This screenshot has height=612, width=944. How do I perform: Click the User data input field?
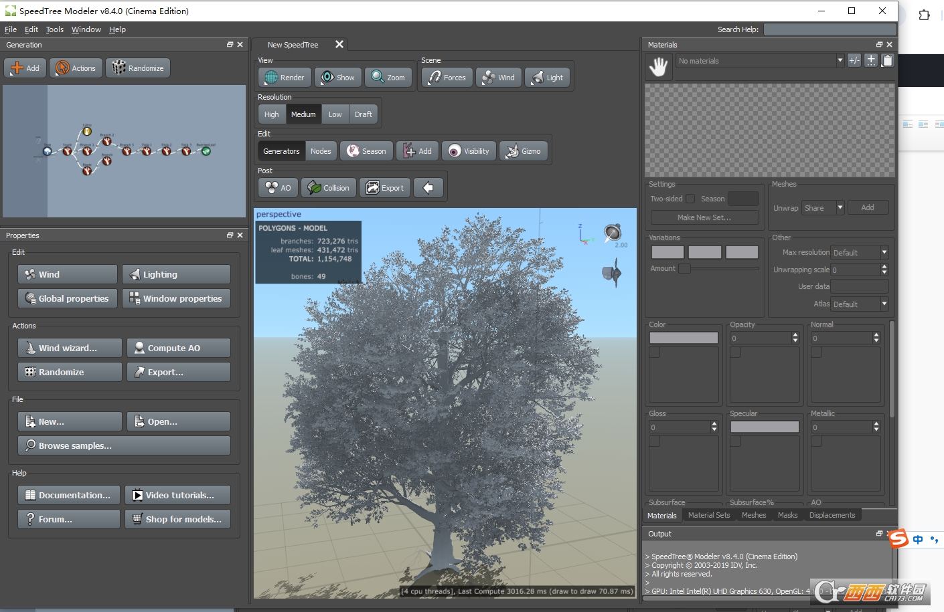[860, 286]
